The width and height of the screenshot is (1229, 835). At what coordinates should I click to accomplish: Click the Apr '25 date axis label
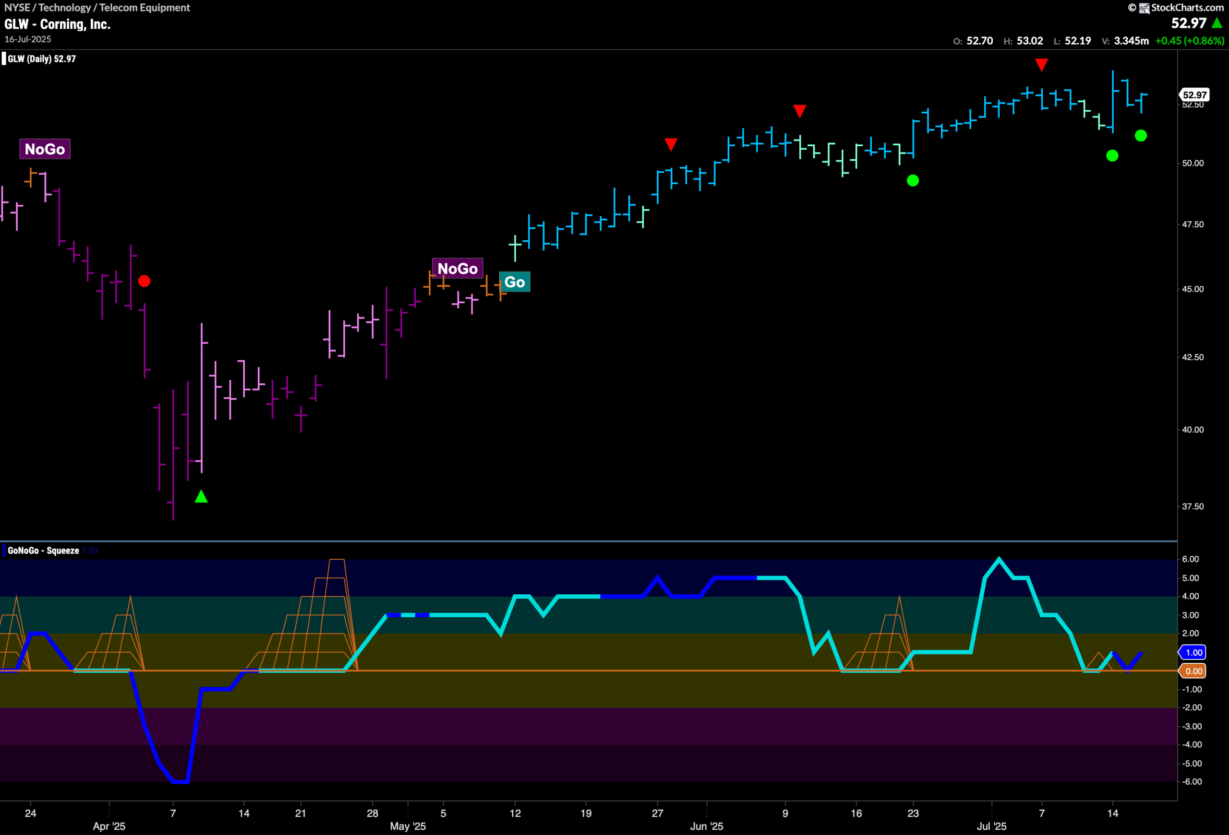[109, 826]
